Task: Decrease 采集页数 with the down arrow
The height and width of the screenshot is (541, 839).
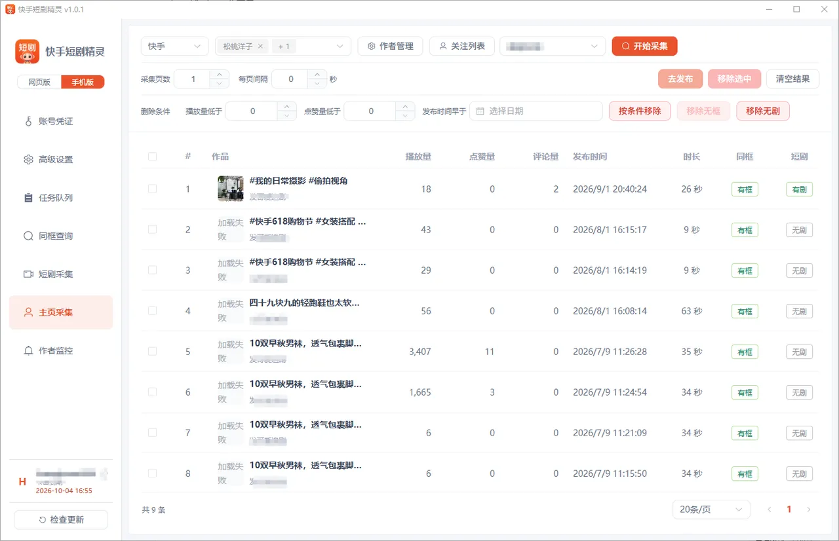Action: pyautogui.click(x=219, y=84)
